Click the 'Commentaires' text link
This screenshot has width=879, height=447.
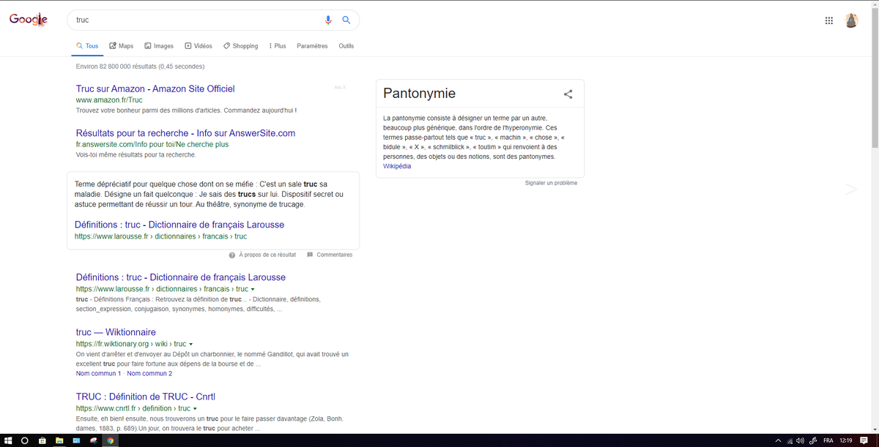334,255
